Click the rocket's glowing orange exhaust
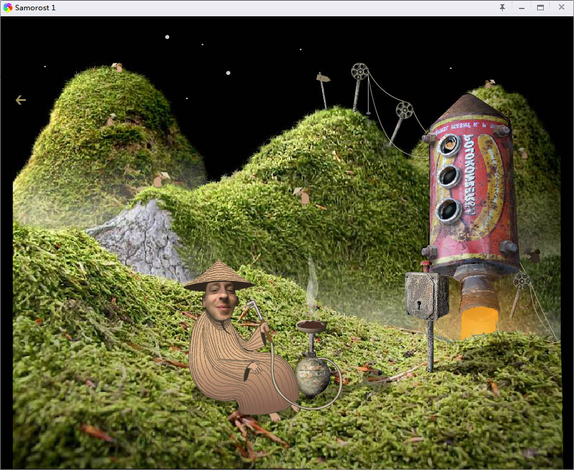The height and width of the screenshot is (470, 574). [x=479, y=322]
